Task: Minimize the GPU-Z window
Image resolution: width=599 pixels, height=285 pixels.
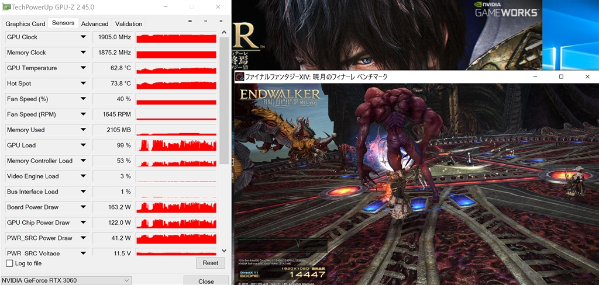Action: 166,7
